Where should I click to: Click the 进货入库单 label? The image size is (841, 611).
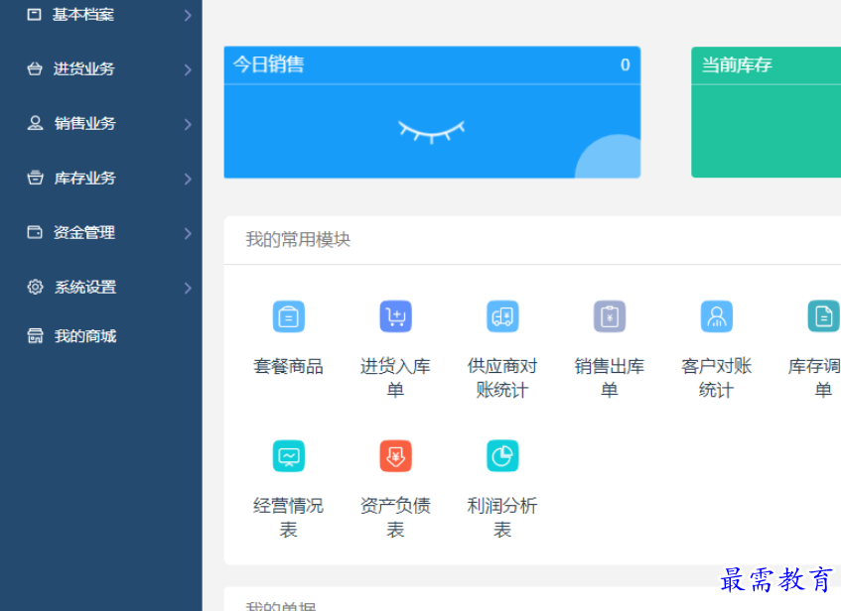pyautogui.click(x=396, y=378)
